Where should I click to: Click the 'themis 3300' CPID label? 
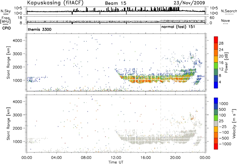40,29
